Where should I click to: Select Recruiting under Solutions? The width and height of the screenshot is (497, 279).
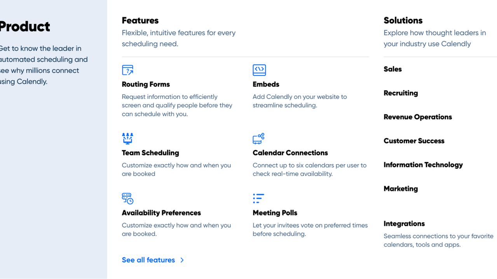[x=401, y=93]
